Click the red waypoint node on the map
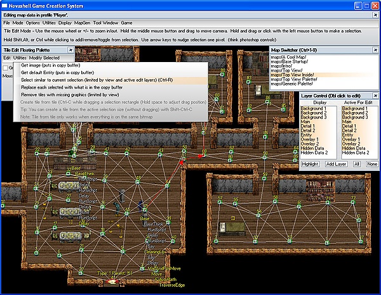The height and width of the screenshot is (295, 381). point(204,154)
